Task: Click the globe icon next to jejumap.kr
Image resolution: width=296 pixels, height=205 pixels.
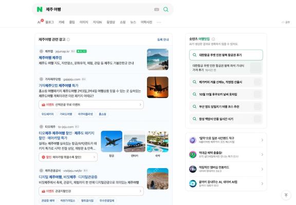Action: (41, 51)
